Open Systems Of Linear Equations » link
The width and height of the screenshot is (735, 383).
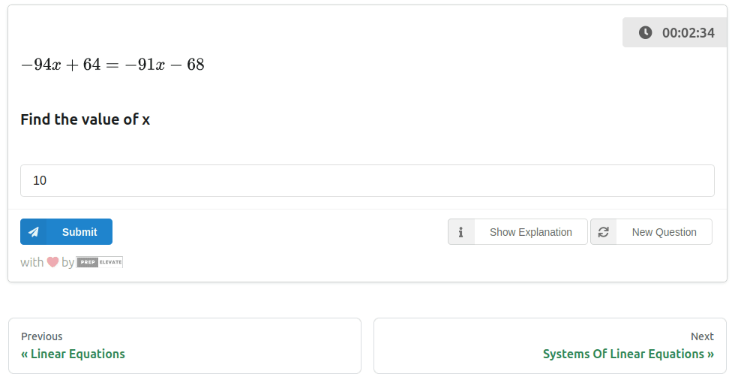tap(628, 354)
